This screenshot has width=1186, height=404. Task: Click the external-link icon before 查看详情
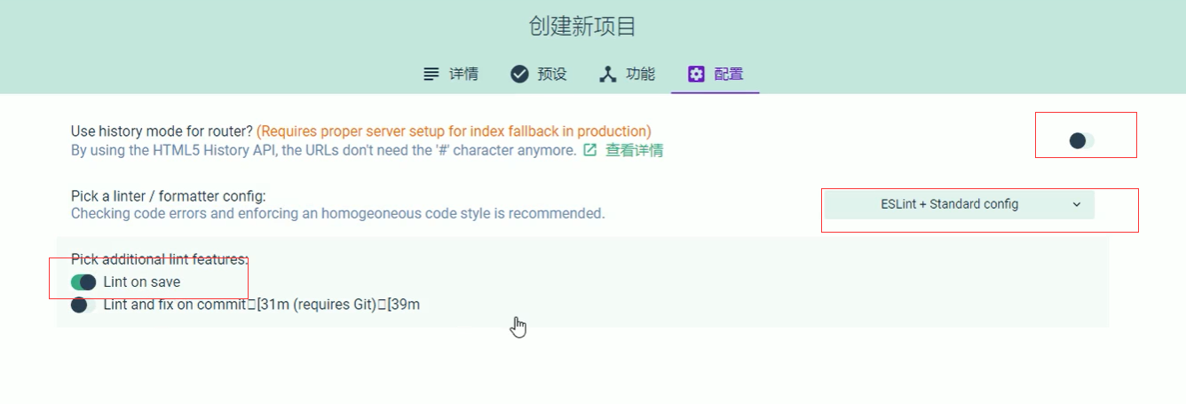tap(590, 150)
